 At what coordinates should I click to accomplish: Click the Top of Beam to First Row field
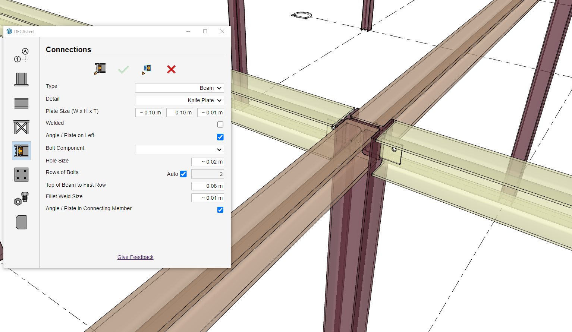[x=207, y=186]
